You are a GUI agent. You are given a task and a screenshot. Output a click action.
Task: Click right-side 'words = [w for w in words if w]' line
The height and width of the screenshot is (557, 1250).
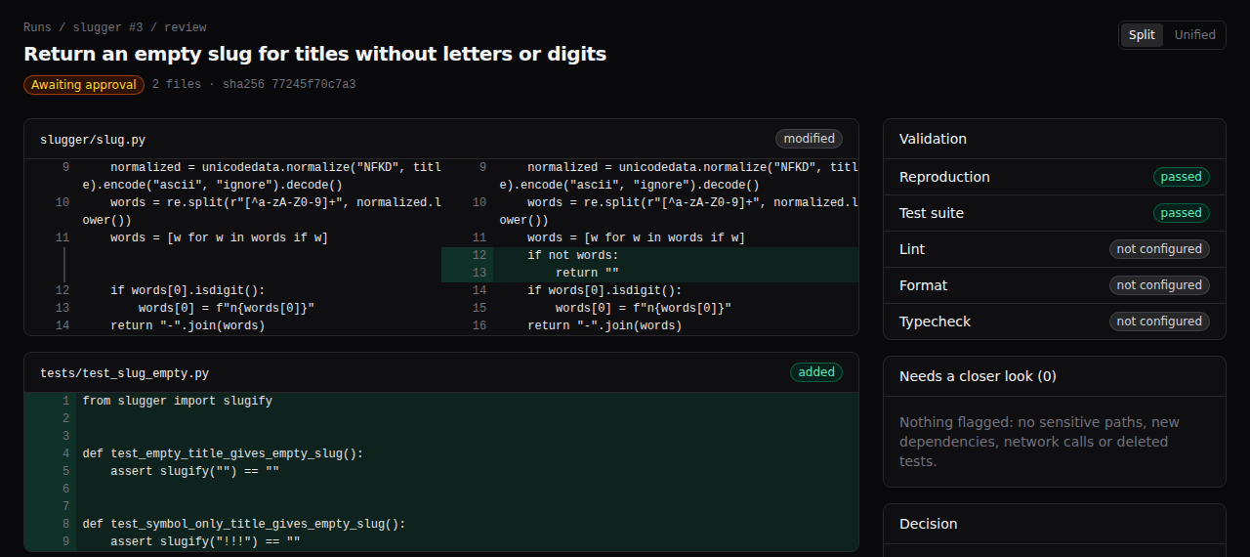click(650, 237)
